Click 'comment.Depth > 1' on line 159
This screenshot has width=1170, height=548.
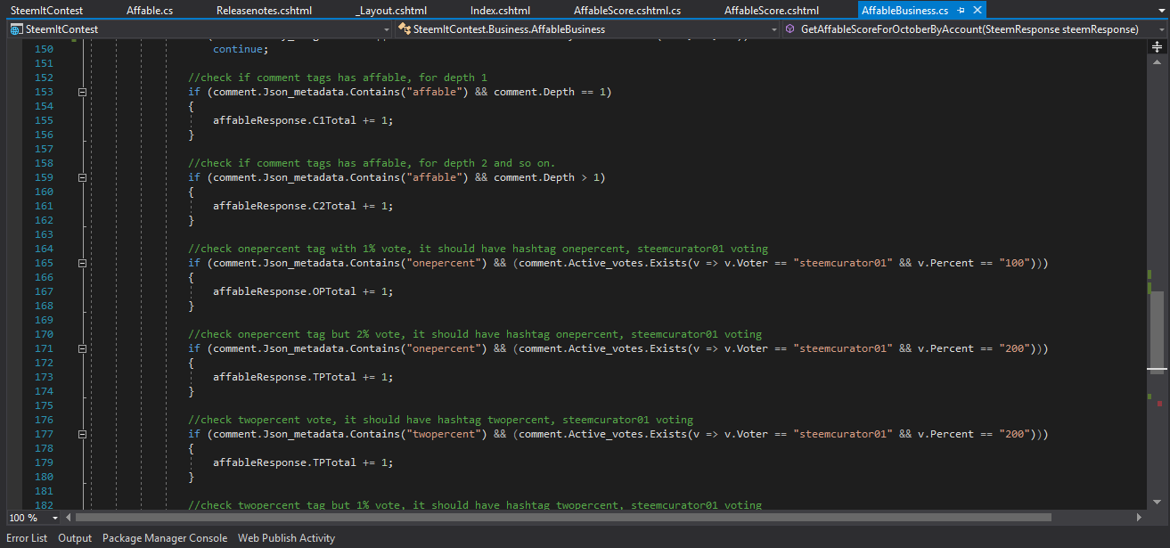(x=546, y=177)
